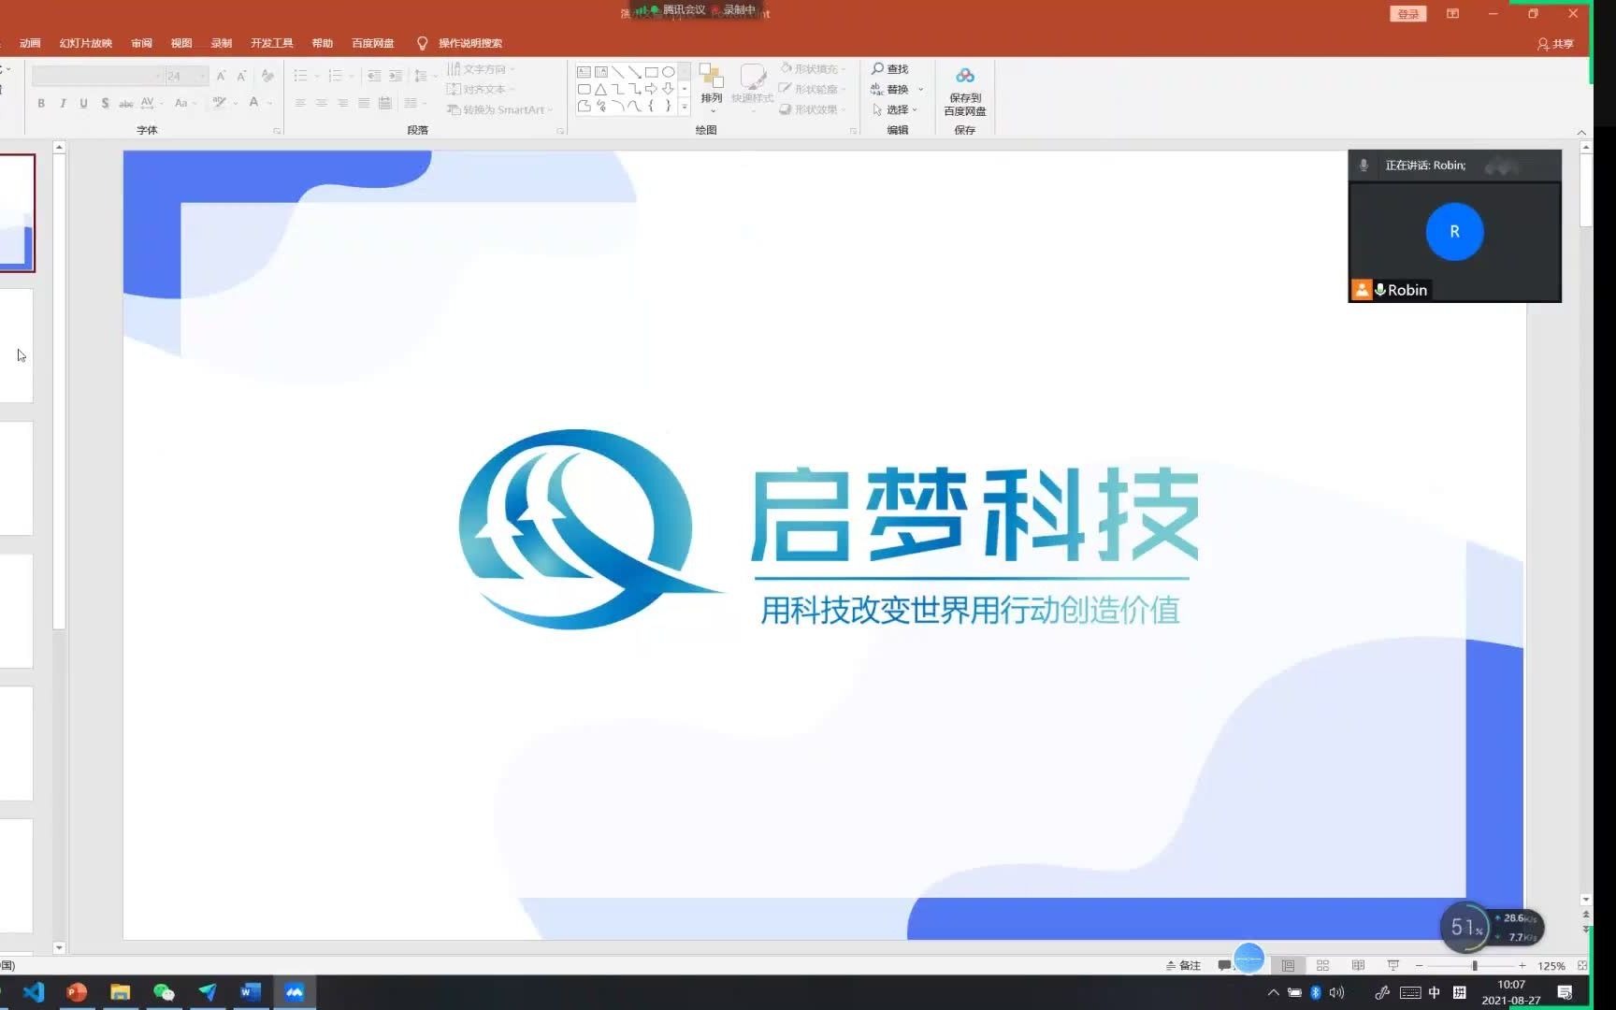Switch to Normal view icon

1288,965
